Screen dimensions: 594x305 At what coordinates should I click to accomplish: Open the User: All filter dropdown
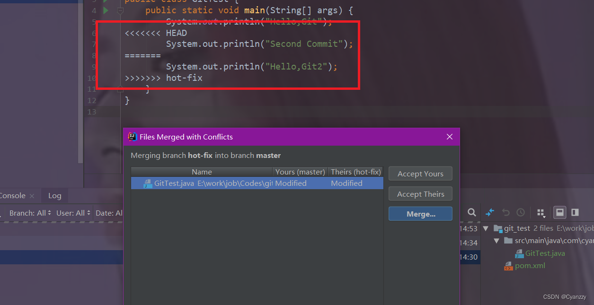pyautogui.click(x=73, y=213)
